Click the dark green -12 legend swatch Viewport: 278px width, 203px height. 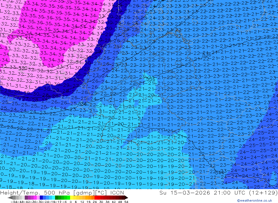(x=56, y=197)
